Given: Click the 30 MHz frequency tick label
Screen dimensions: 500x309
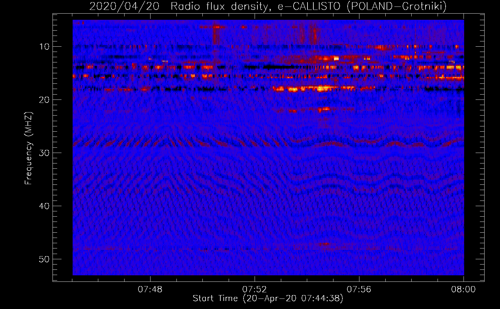Looking at the screenshot, I should pyautogui.click(x=44, y=153).
